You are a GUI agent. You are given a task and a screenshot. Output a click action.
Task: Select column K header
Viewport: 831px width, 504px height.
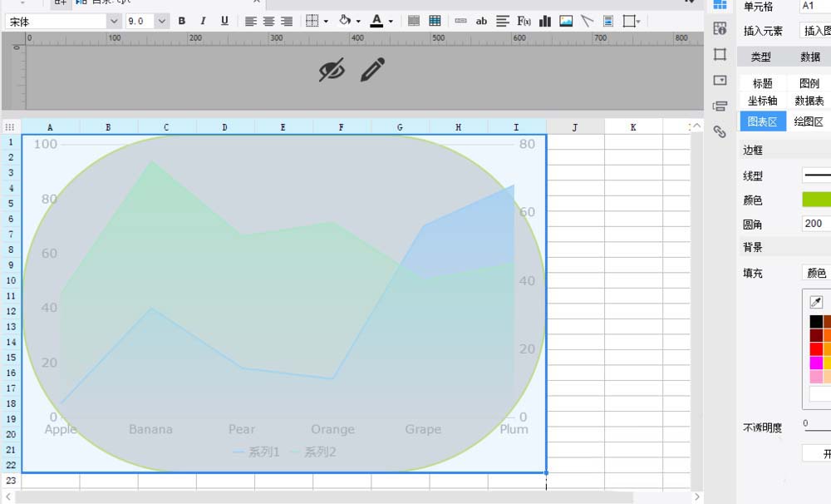(x=633, y=127)
